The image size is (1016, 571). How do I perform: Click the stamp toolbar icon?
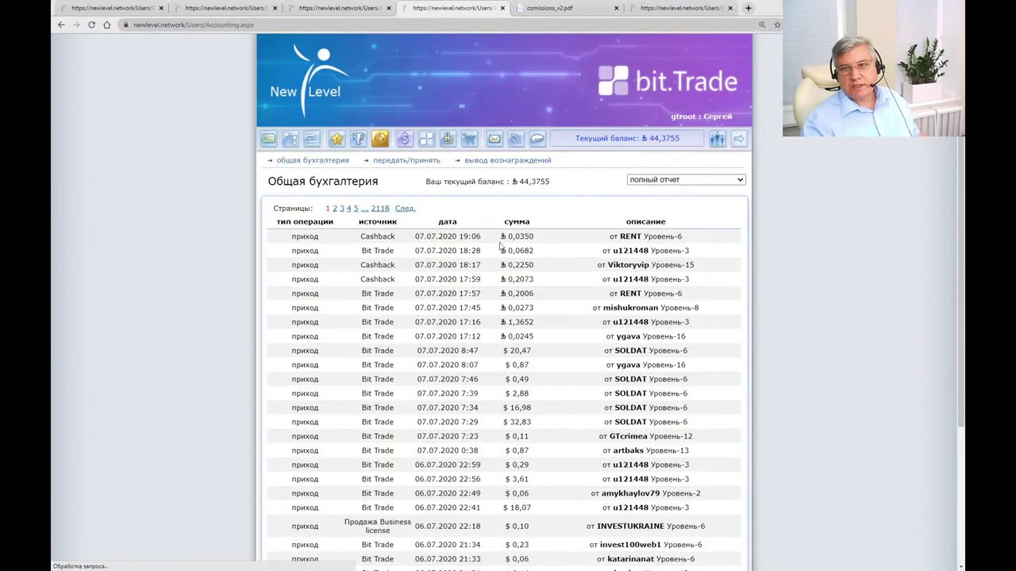click(x=448, y=139)
